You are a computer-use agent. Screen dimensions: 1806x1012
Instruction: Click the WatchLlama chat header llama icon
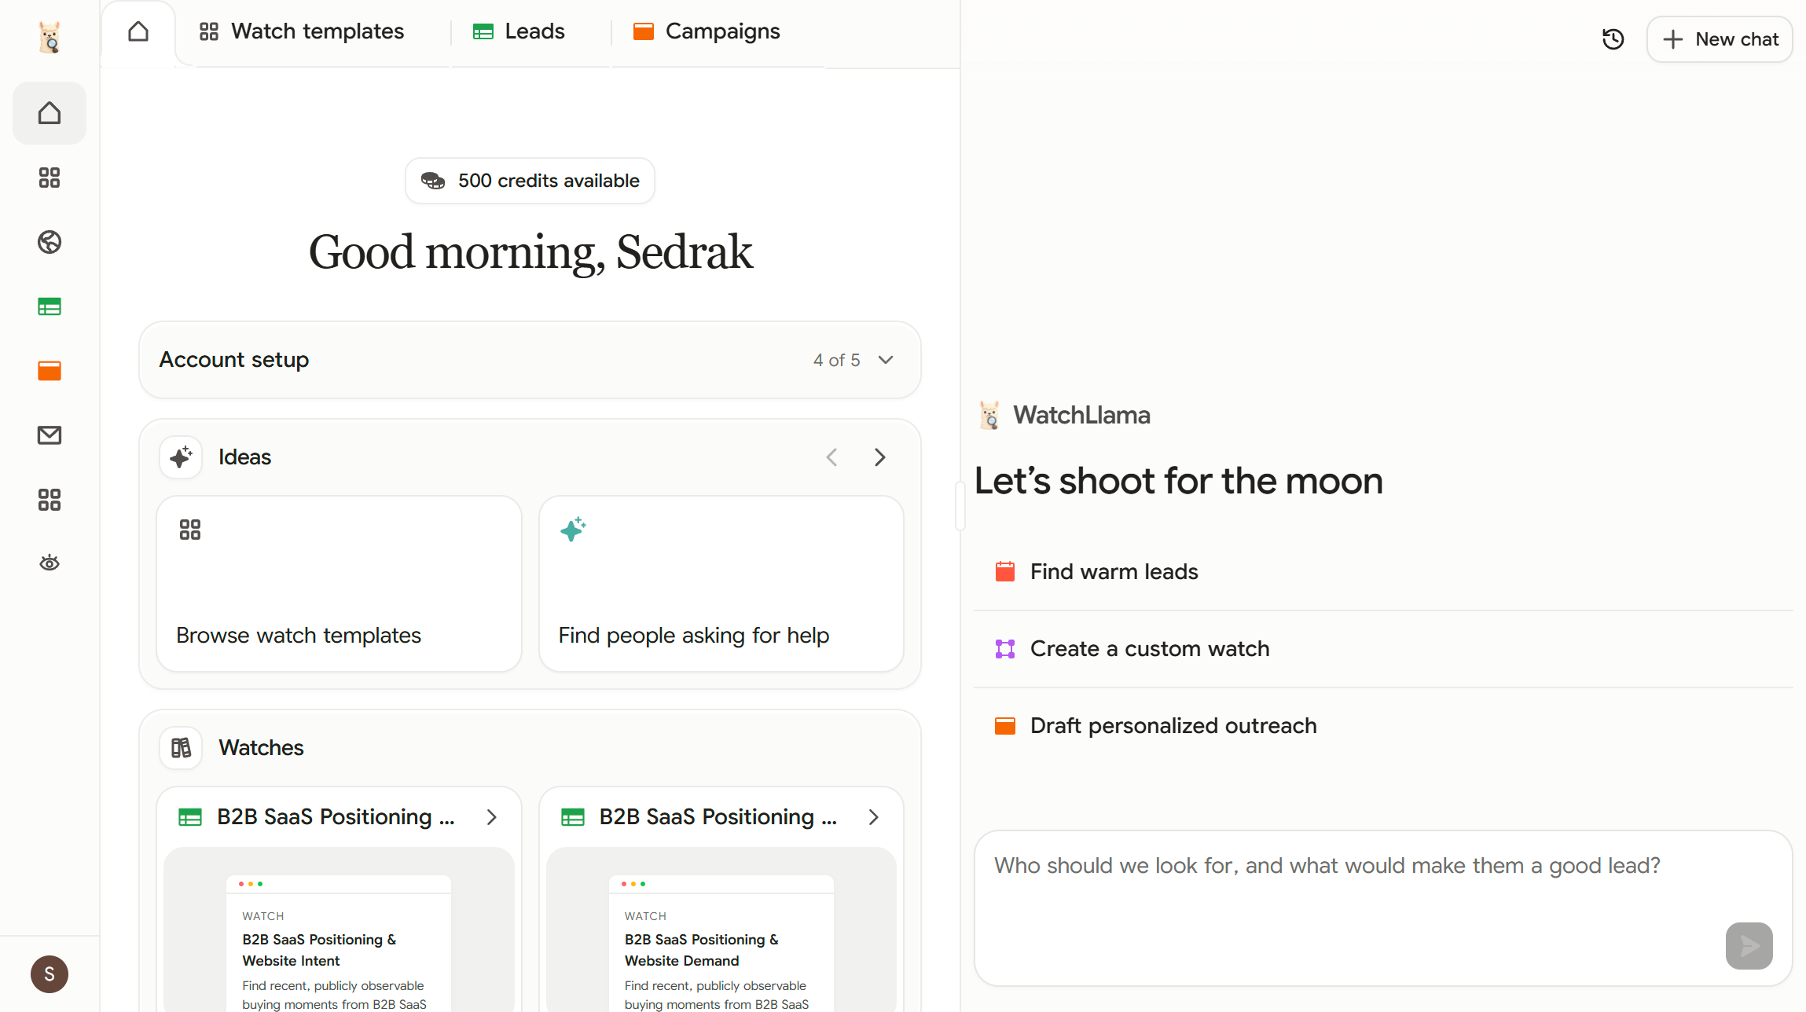990,415
